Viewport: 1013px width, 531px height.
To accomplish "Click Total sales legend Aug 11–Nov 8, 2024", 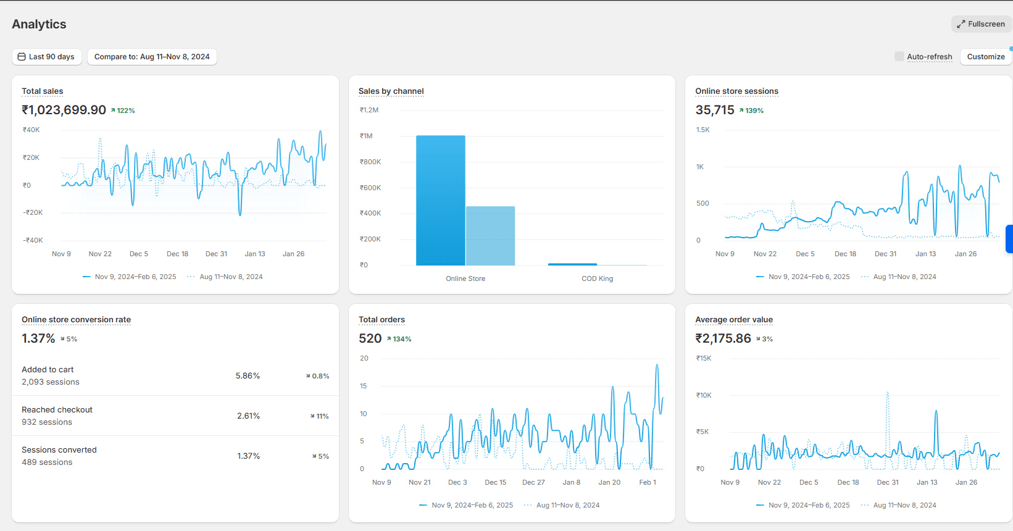I will click(225, 277).
